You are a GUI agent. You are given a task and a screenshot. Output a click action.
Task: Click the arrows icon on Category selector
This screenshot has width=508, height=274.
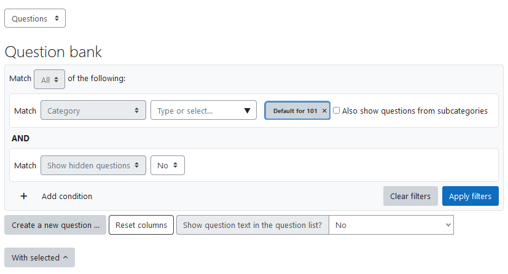click(x=137, y=111)
